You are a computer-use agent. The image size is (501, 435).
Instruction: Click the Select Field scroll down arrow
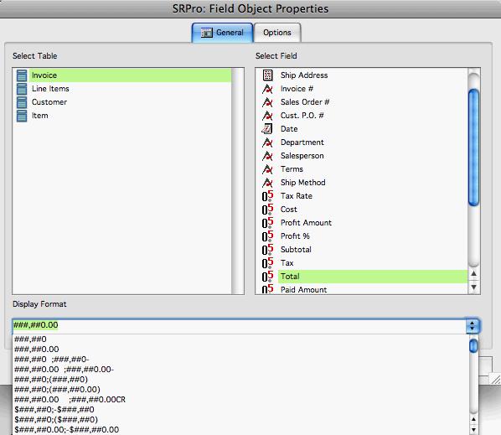point(474,287)
